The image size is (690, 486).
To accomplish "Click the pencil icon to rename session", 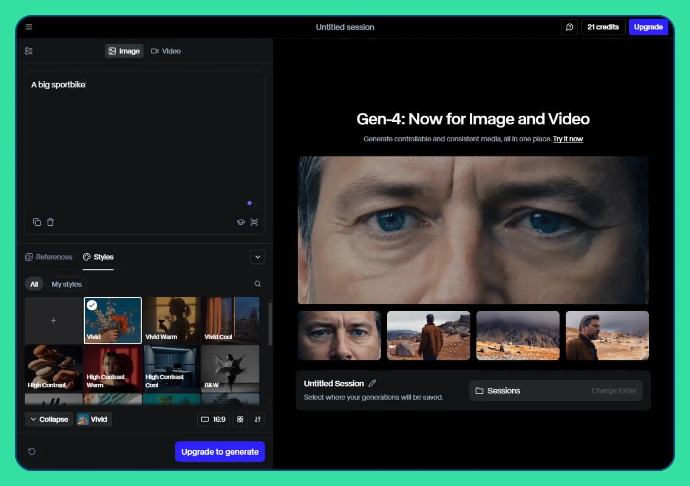I will 372,383.
